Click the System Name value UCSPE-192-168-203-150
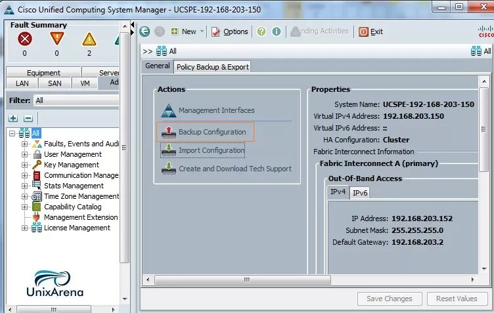The image size is (494, 313). click(428, 104)
